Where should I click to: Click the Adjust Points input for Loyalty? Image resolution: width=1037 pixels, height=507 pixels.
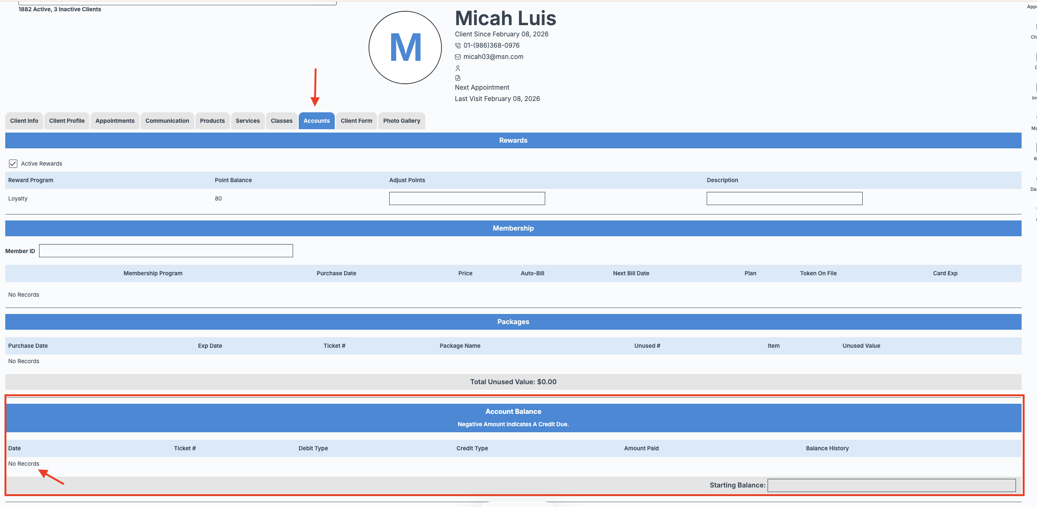click(467, 198)
